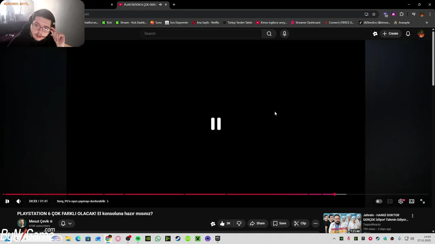This screenshot has width=435, height=244.
Task: Open the browser extensions puzzle icon
Action: 402,14
